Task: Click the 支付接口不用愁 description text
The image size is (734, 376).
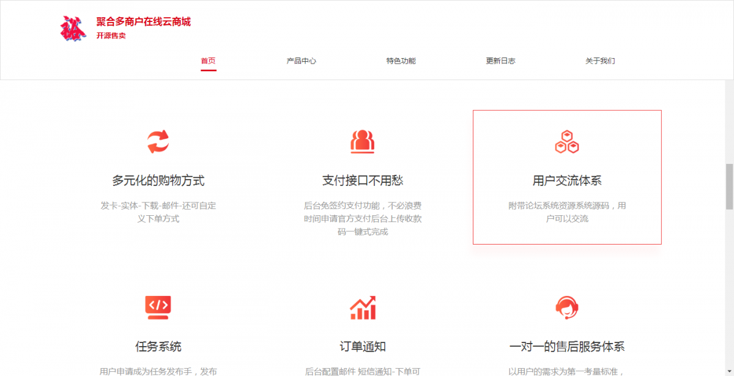Action: coord(362,219)
